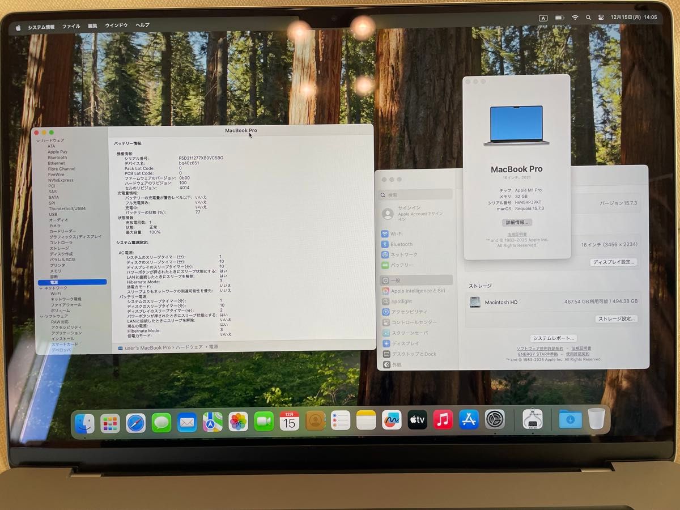Screen dimensions: 680x510
Task: Open the Music app from the Dock
Action: click(x=443, y=420)
